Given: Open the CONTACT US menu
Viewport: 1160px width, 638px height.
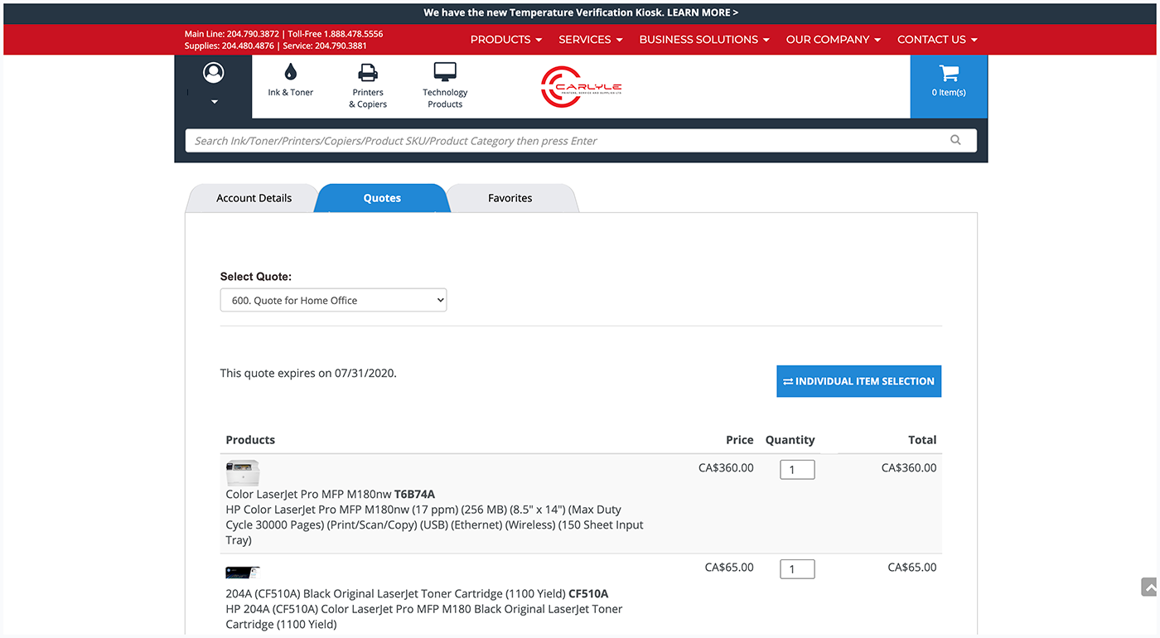Looking at the screenshot, I should click(937, 39).
